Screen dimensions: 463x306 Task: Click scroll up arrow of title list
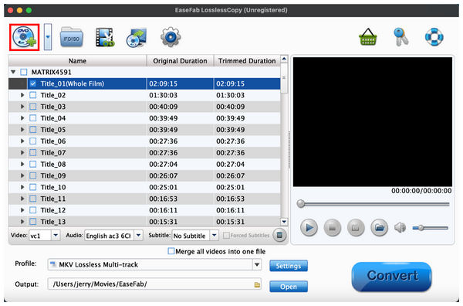click(284, 59)
